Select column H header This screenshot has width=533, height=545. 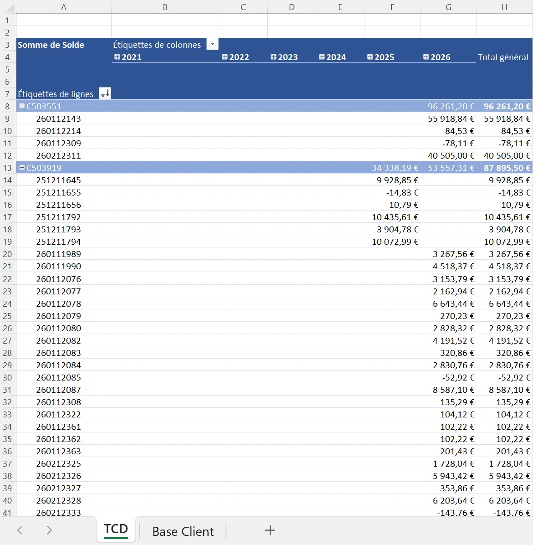504,7
